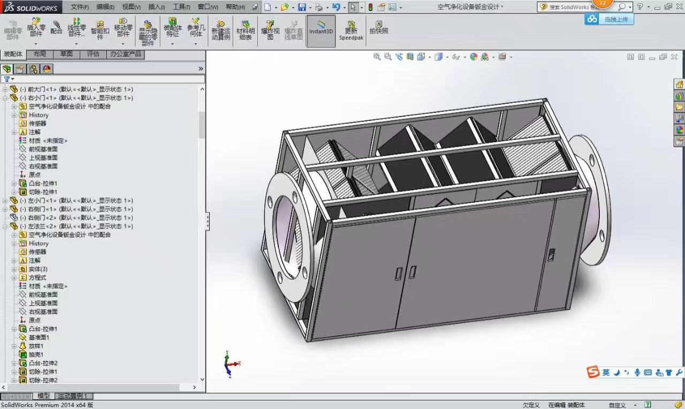The image size is (685, 409).
Task: Click the Undo arrow icon
Action: click(336, 7)
